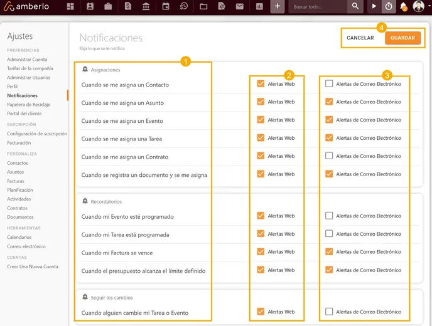Screen dimensions: 432x326
Task: Open the trust accounting bank icon
Action: pyautogui.click(x=146, y=6)
